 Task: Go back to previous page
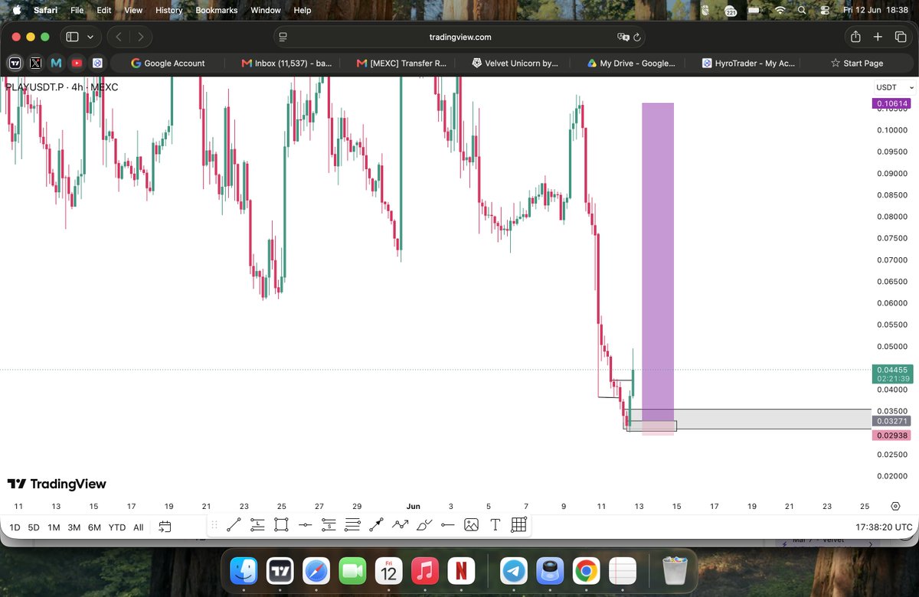click(119, 37)
